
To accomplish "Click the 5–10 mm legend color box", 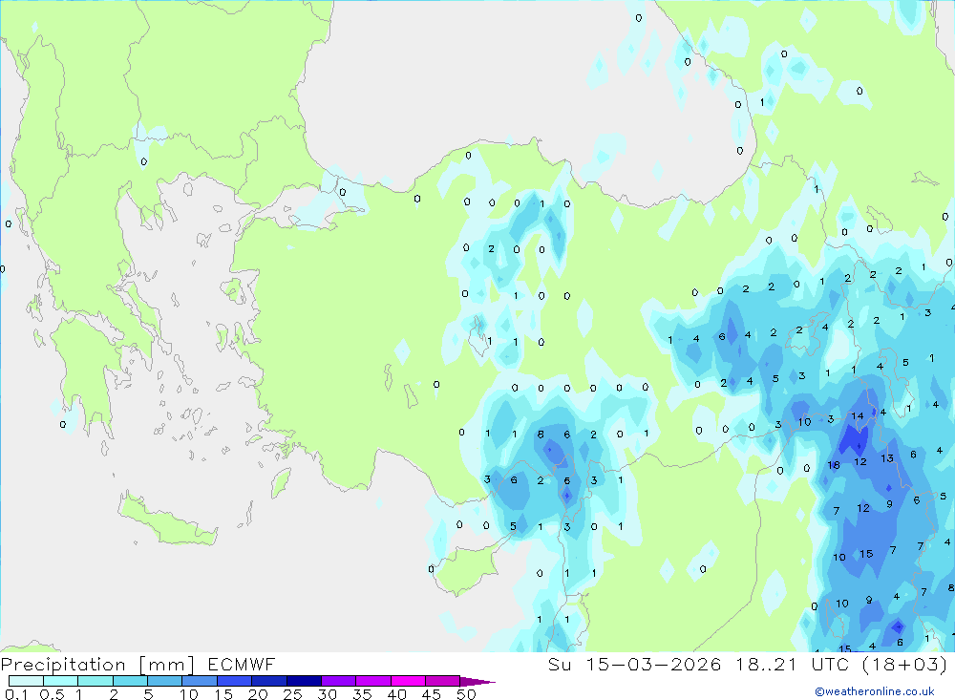I will click(x=164, y=681).
